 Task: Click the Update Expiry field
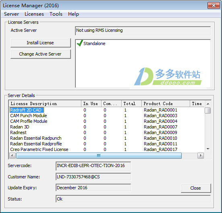click(x=93, y=188)
